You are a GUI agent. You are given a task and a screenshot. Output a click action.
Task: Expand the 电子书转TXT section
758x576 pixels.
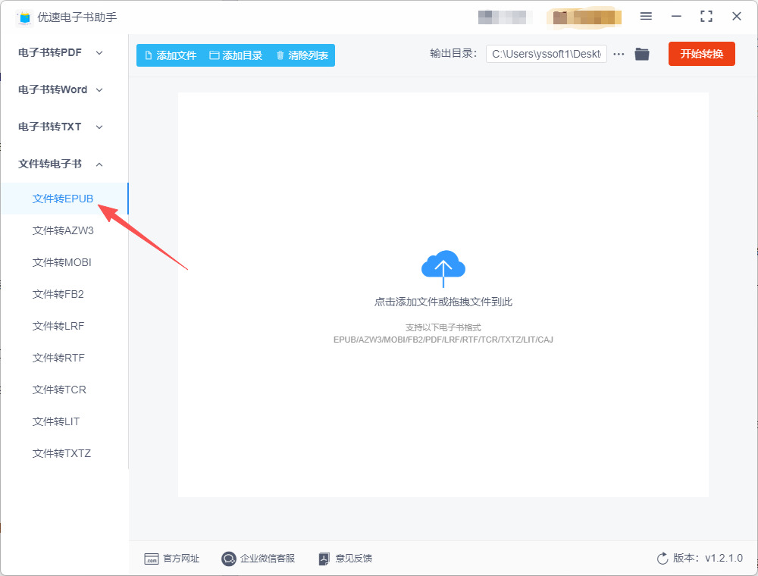coord(61,127)
